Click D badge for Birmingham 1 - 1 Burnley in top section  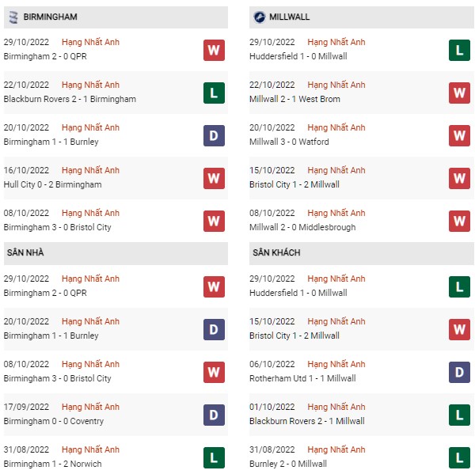coord(214,135)
